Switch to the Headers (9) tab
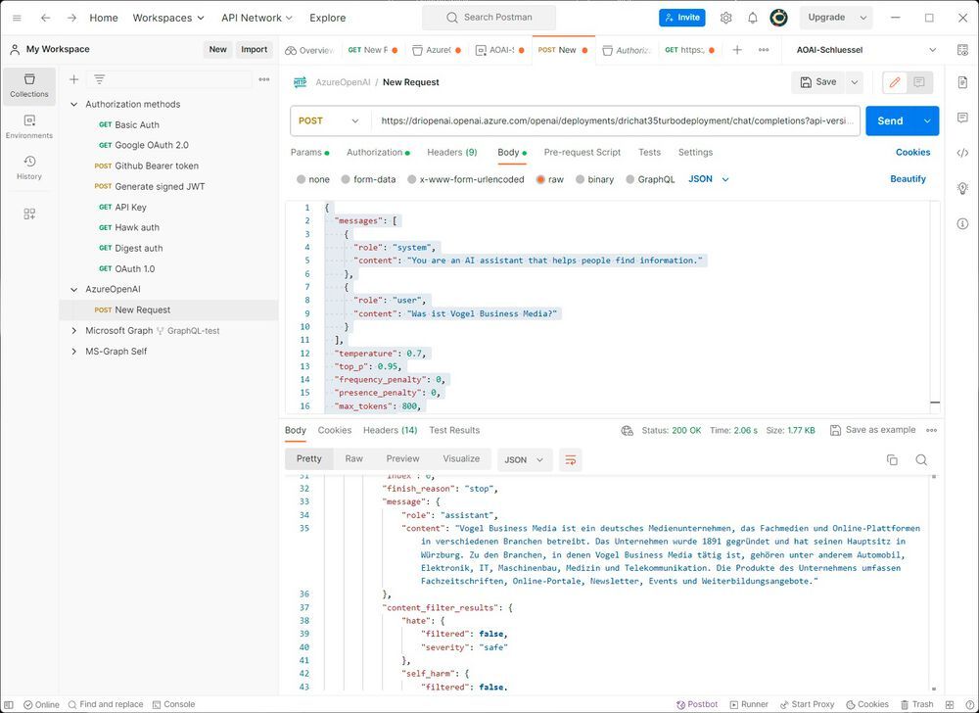 point(452,153)
